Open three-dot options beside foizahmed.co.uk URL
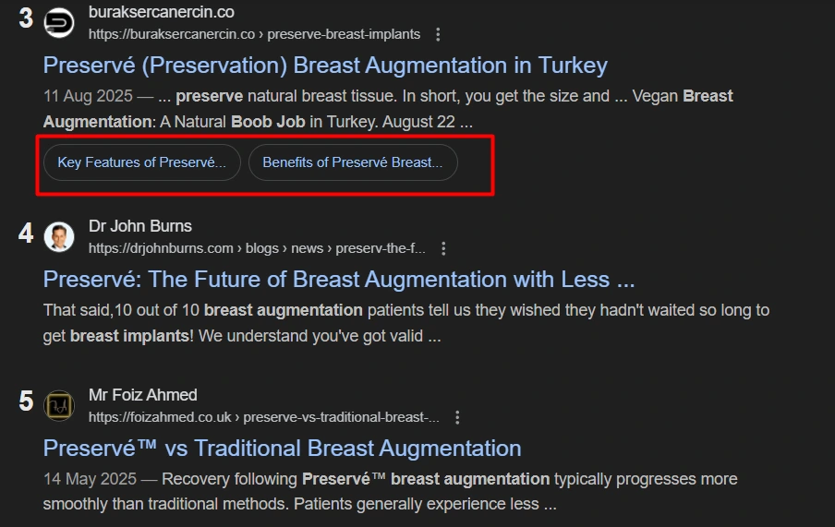The width and height of the screenshot is (835, 527). pos(457,418)
